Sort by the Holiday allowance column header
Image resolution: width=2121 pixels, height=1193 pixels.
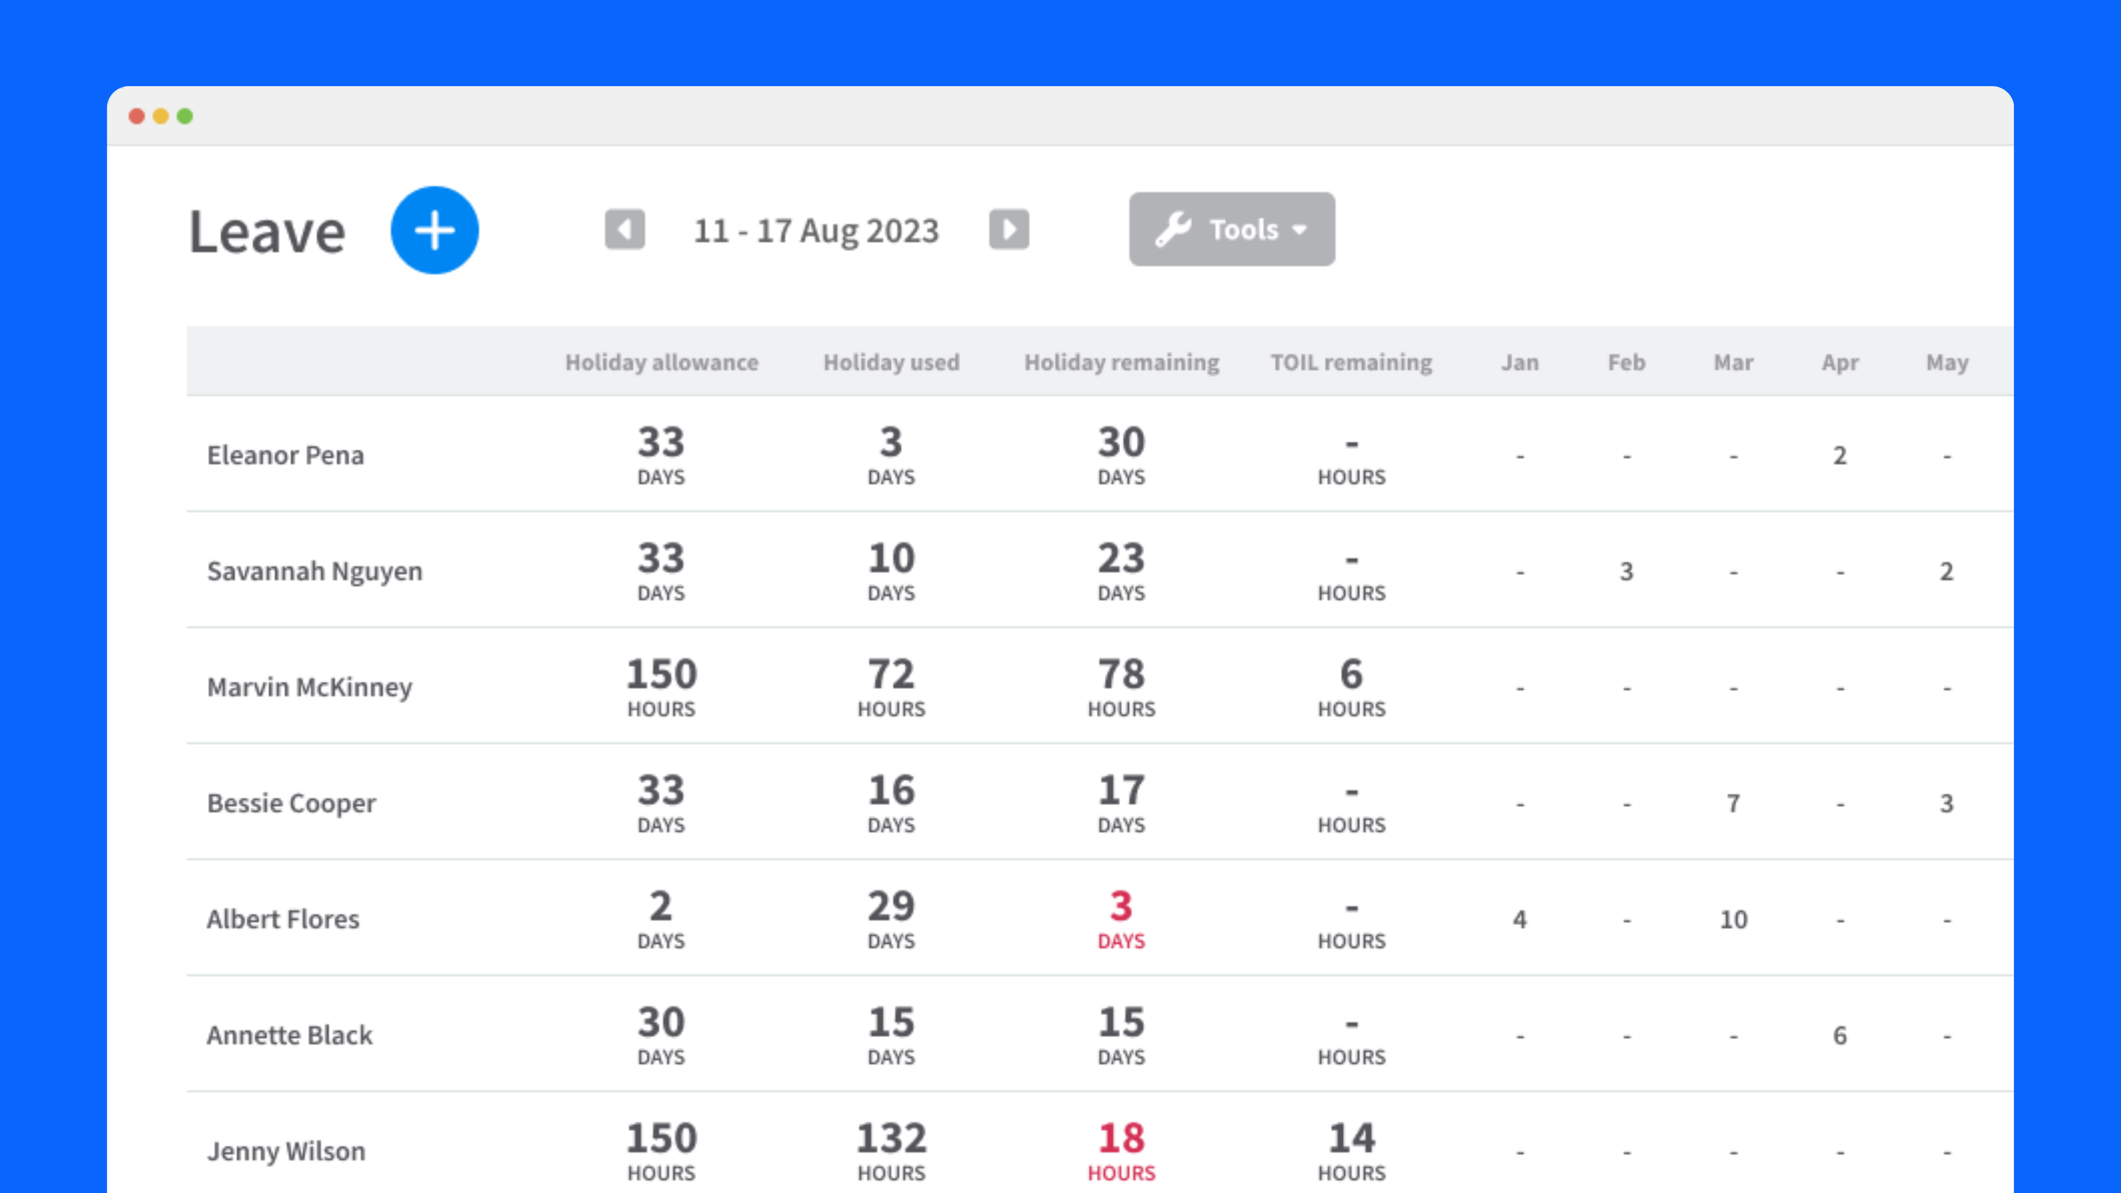[661, 361]
